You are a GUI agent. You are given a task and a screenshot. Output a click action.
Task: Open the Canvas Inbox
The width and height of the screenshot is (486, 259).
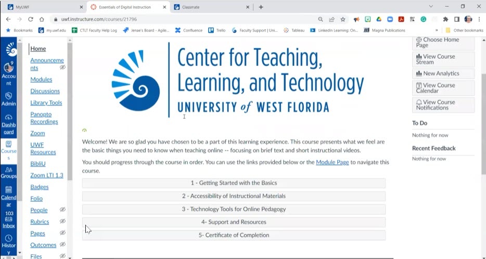pyautogui.click(x=8, y=220)
